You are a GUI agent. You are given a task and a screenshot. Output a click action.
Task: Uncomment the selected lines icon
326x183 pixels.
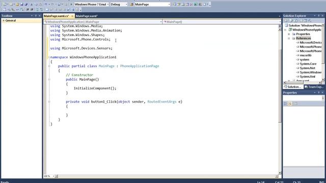[x=41, y=10]
